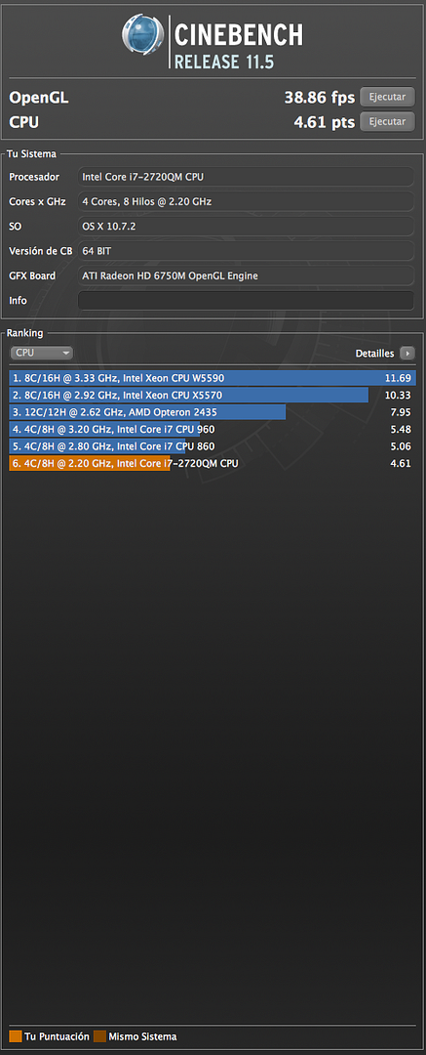Click the Detalles label
The image size is (426, 1055).
(375, 354)
